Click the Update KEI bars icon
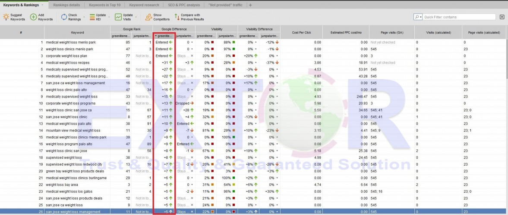This screenshot has height=215, width=508. (92, 17)
